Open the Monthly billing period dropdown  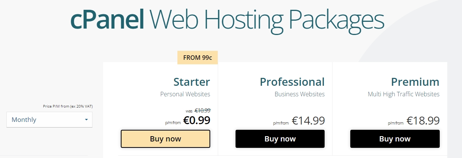[x=49, y=120]
